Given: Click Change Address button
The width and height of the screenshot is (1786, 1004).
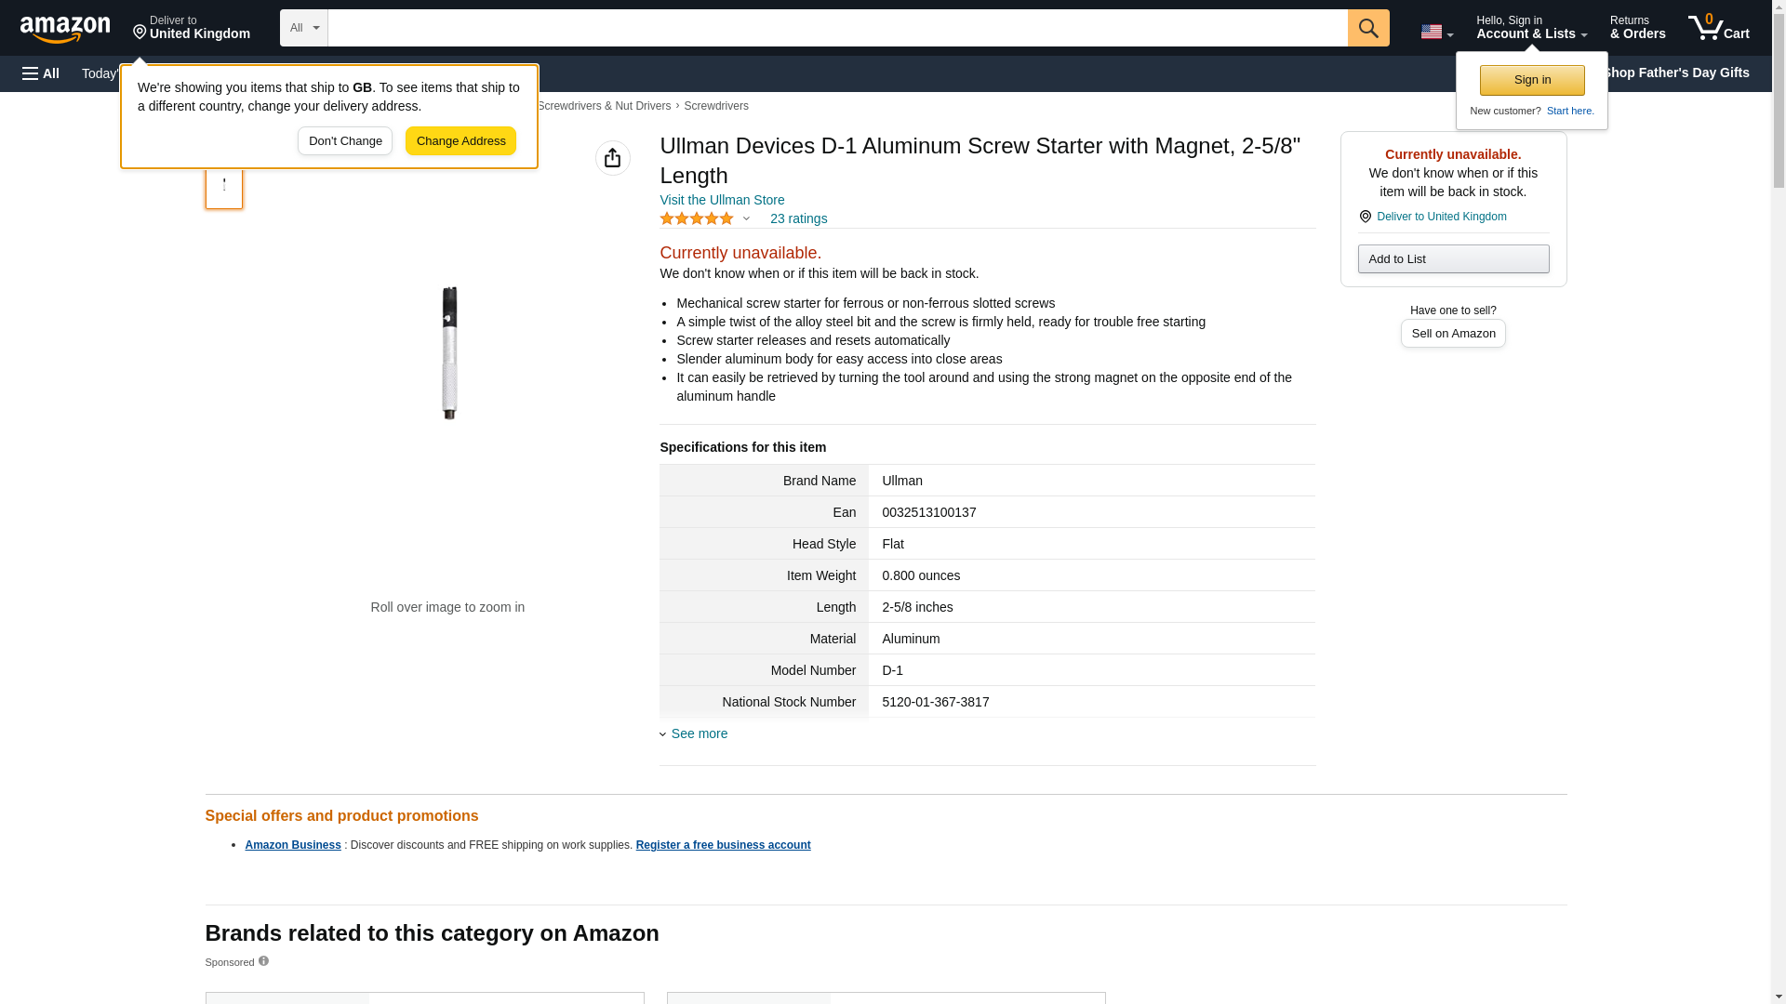Looking at the screenshot, I should (x=460, y=141).
